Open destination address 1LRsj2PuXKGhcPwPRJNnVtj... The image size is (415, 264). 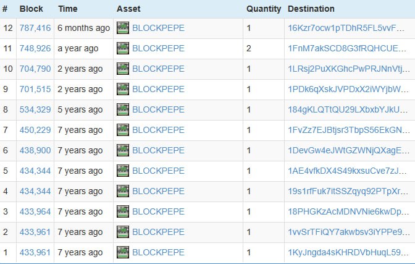pyautogui.click(x=348, y=69)
